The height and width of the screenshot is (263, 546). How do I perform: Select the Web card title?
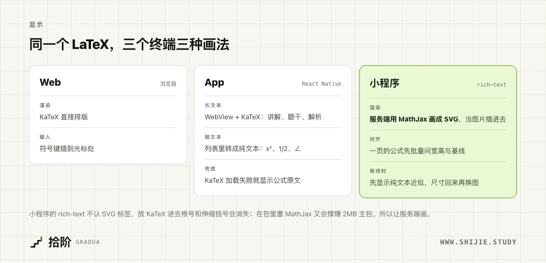click(50, 83)
